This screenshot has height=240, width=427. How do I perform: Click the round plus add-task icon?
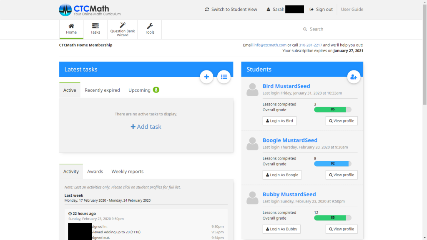click(206, 77)
